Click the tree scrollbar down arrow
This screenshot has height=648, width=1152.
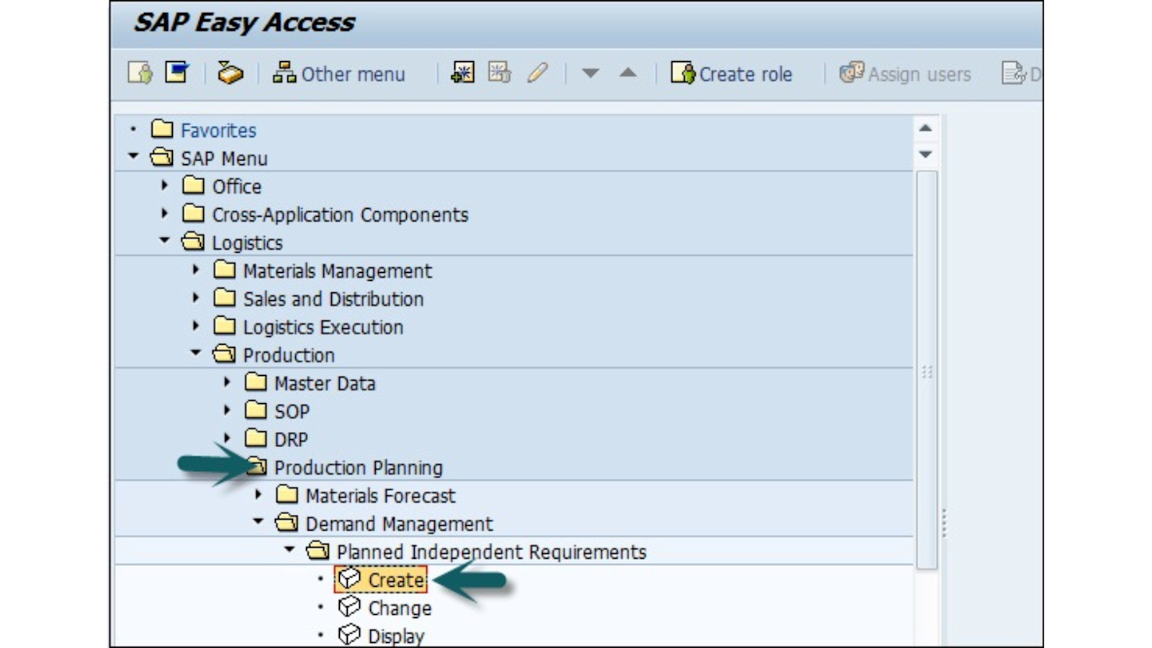(x=926, y=154)
